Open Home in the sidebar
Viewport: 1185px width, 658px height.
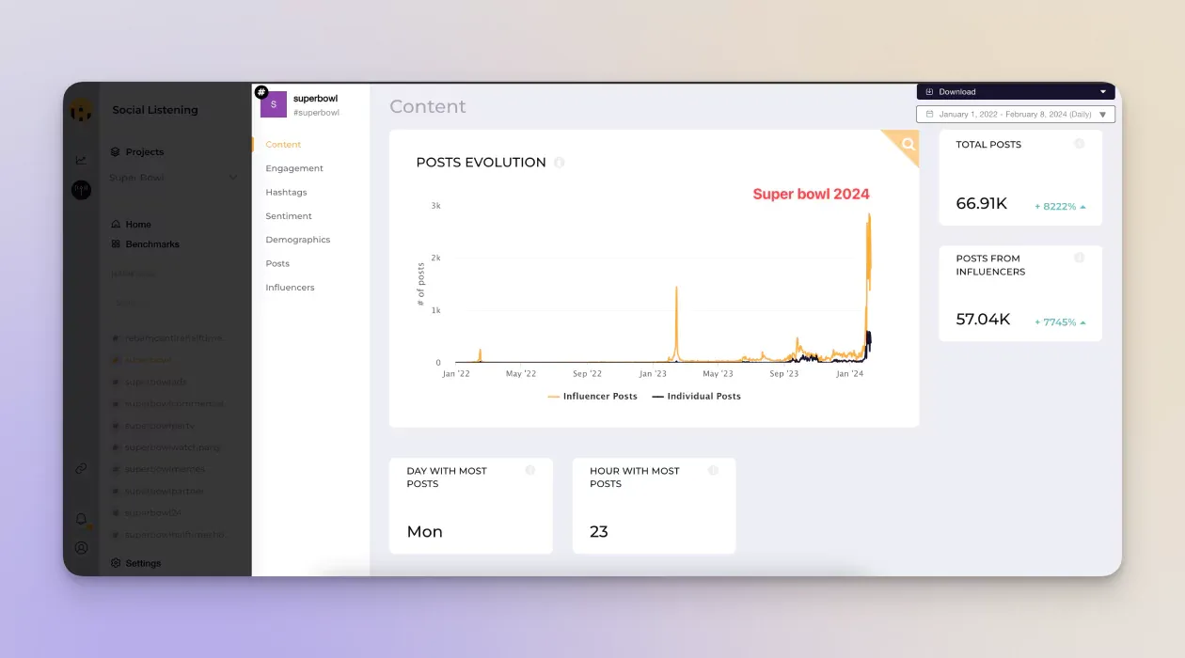[x=138, y=225]
